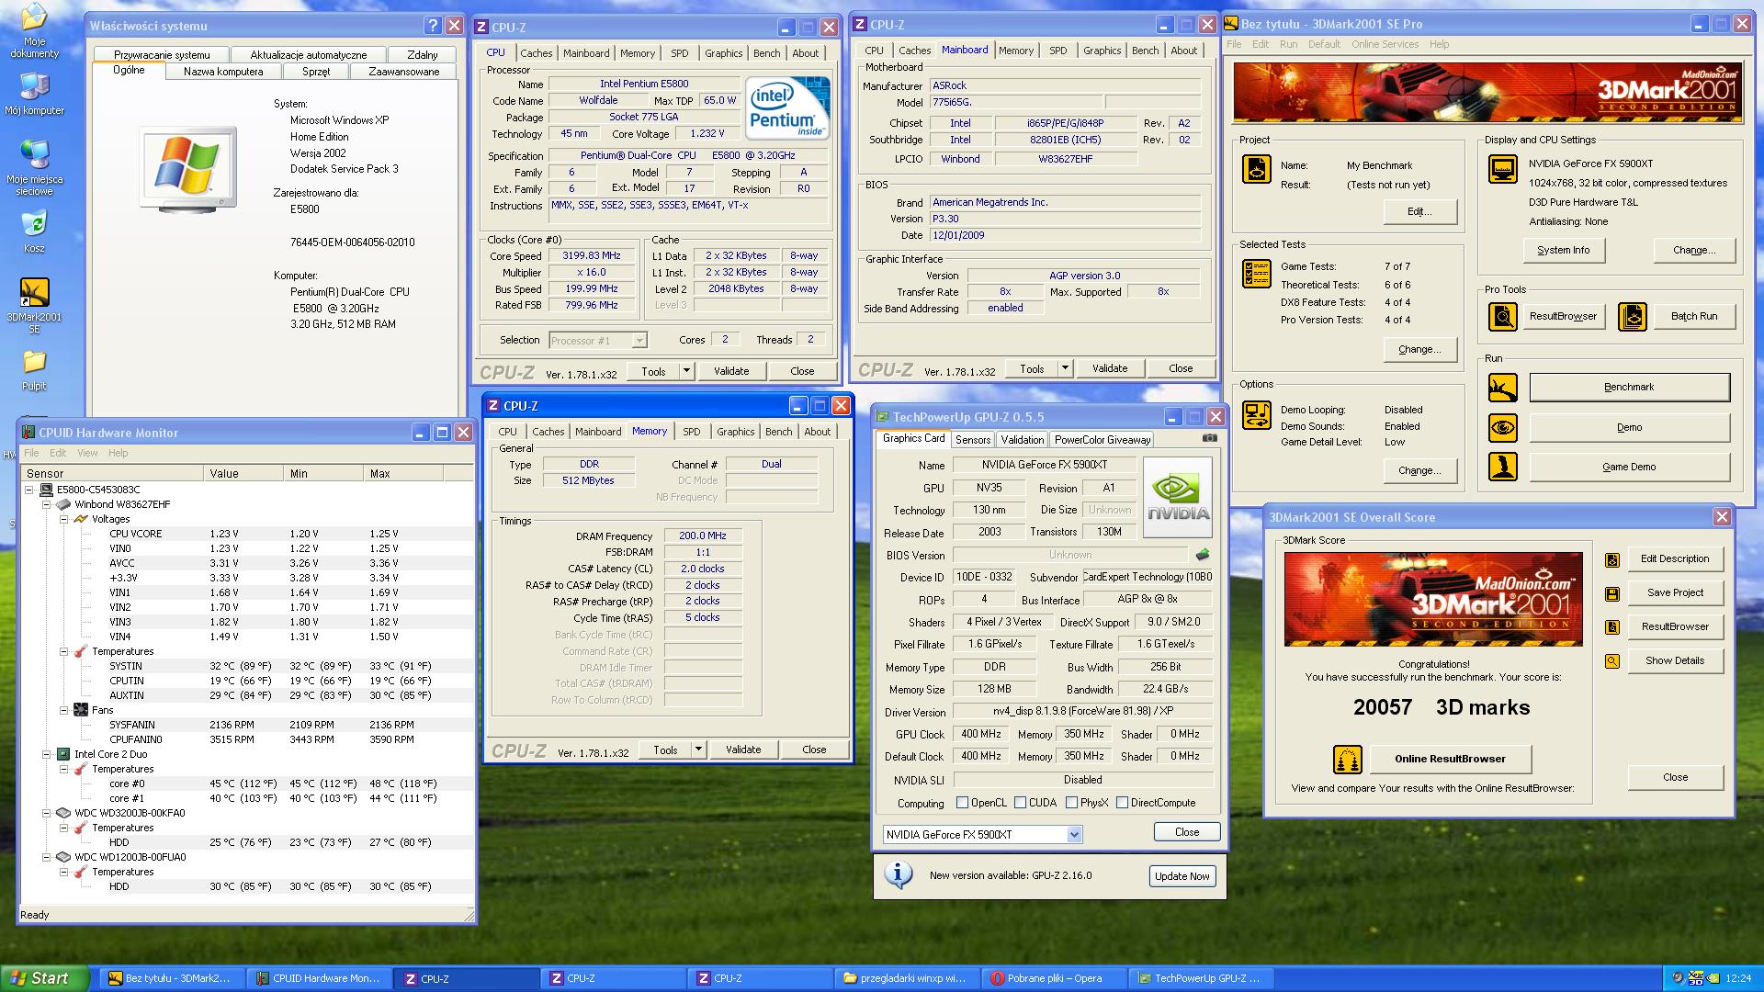Image resolution: width=1764 pixels, height=992 pixels.
Task: Click the 200.0 MHz DRAM Frequency value
Action: pyautogui.click(x=703, y=536)
